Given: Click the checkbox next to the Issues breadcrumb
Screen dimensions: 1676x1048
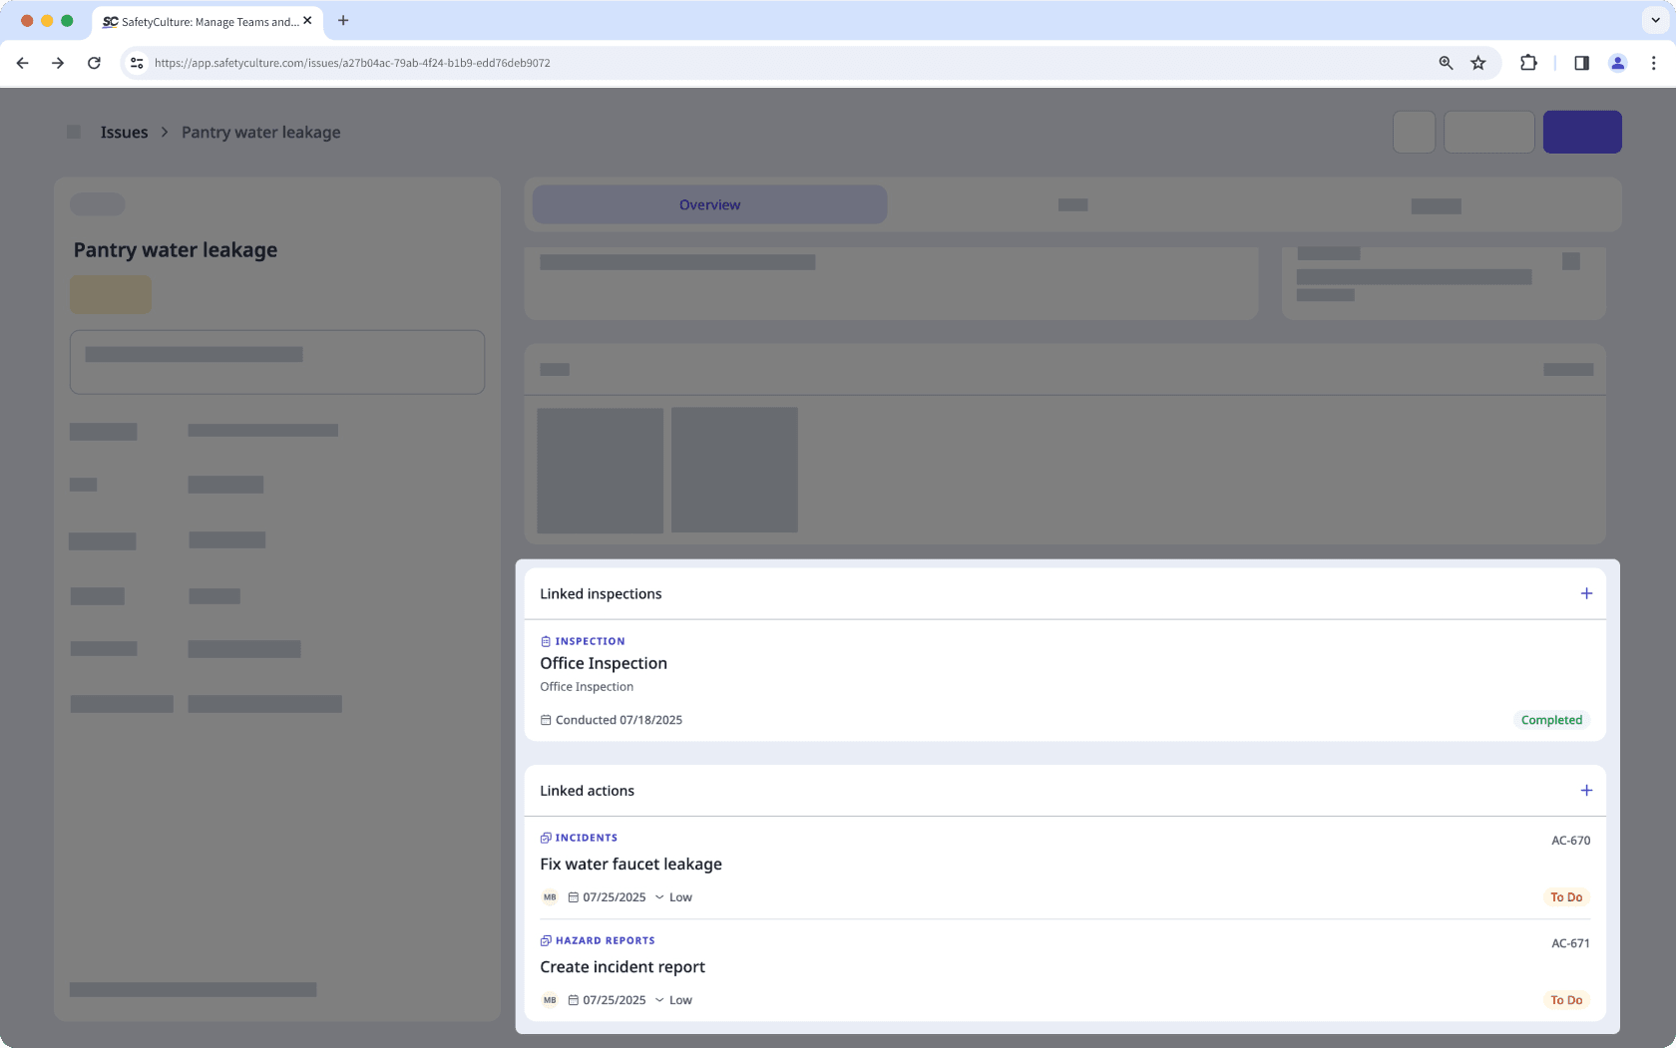Looking at the screenshot, I should click(x=73, y=131).
